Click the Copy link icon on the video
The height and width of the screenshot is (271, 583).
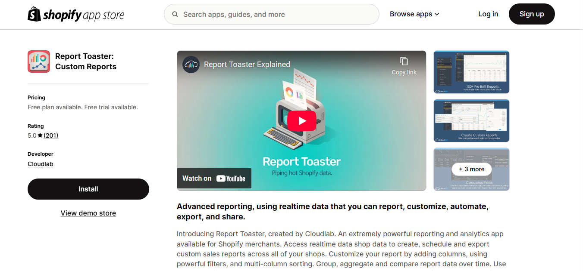[x=404, y=62]
